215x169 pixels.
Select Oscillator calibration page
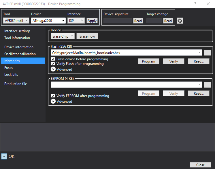click(x=20, y=54)
